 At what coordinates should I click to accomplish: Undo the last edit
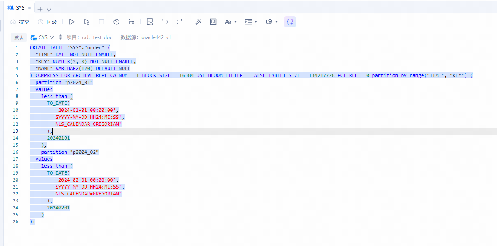165,22
